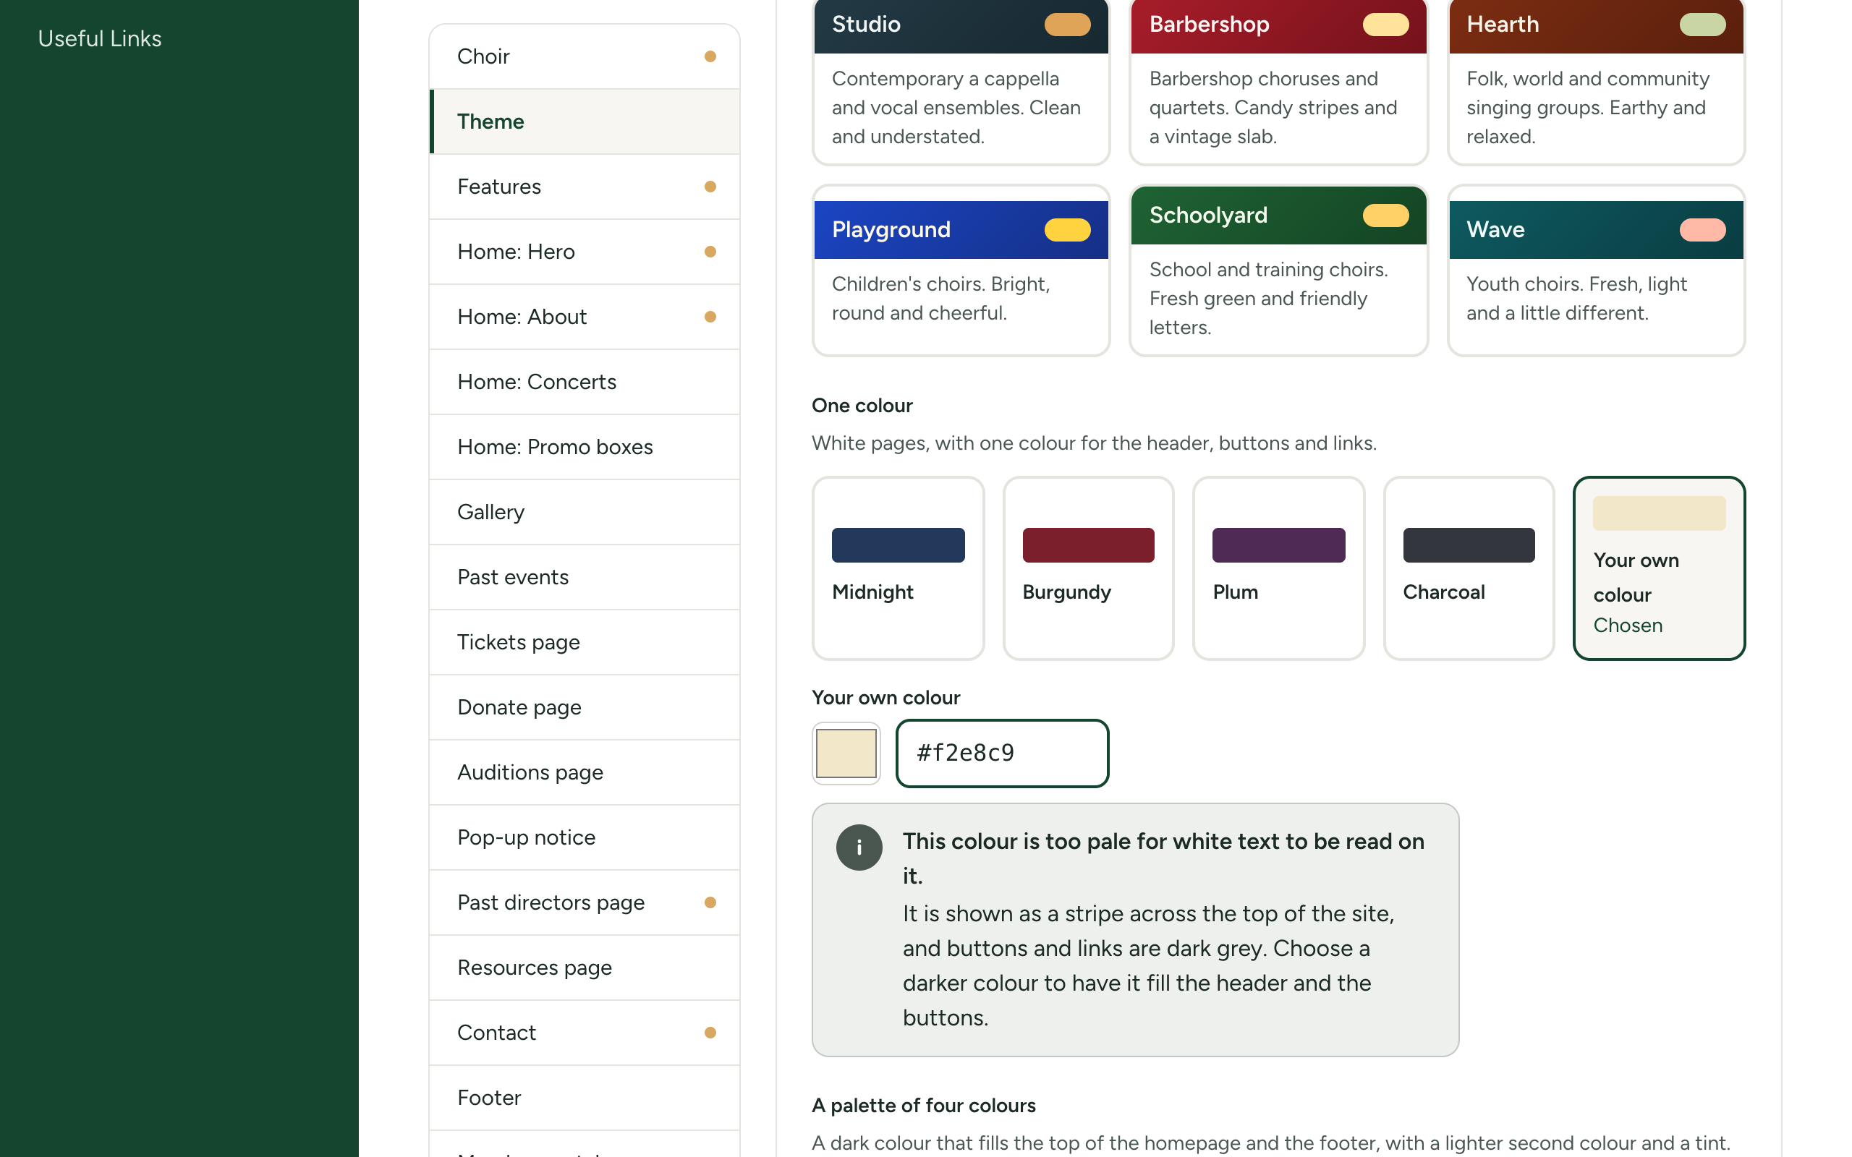Viewport: 1852px width, 1157px height.
Task: Open the Useful Links sidebar item
Action: (x=100, y=38)
